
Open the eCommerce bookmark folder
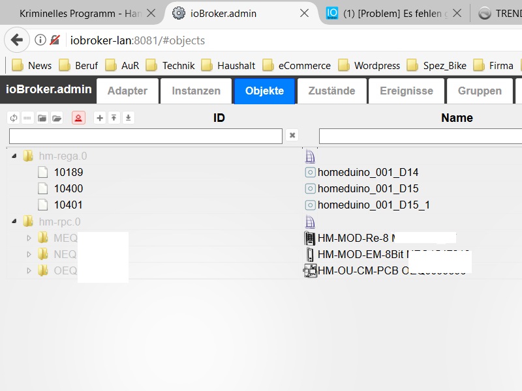(x=296, y=66)
